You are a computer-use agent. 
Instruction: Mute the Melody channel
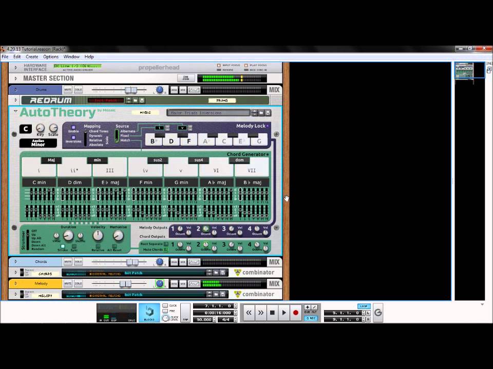pyautogui.click(x=68, y=283)
